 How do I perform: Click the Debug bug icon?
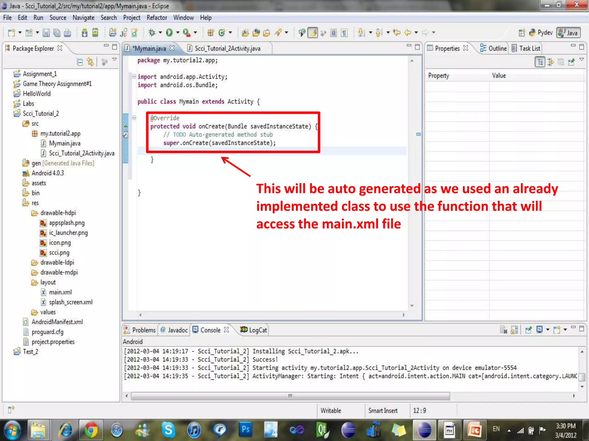point(152,33)
